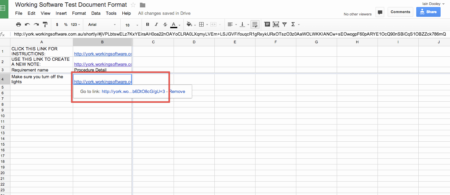450x195 pixels.
Task: Click the move-to-folder icon
Action: point(143,5)
